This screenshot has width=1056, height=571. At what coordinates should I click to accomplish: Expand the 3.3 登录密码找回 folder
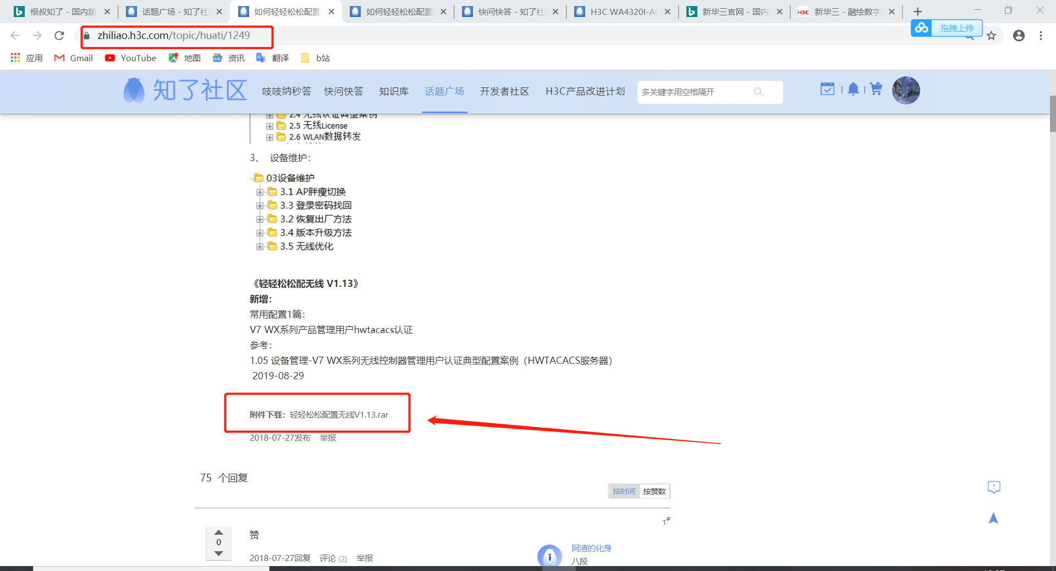(260, 206)
